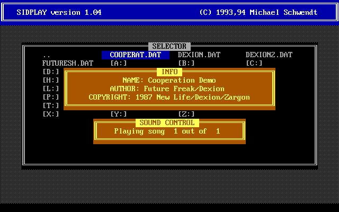This screenshot has width=339, height=212.
Task: Click the COPYRIGHT 1987 New Life line
Action: [169, 97]
